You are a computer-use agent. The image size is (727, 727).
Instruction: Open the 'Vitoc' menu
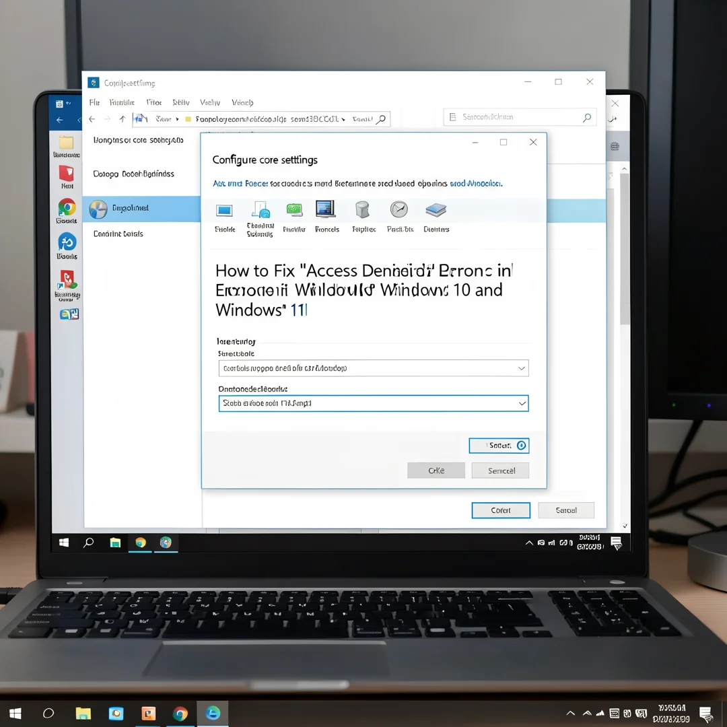point(154,102)
